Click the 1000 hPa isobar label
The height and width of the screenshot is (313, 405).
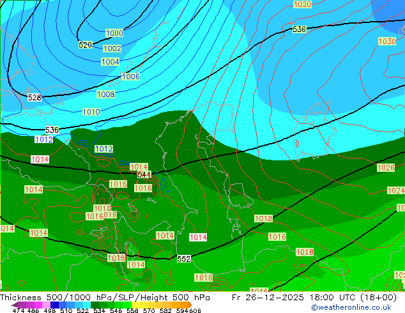tap(114, 33)
